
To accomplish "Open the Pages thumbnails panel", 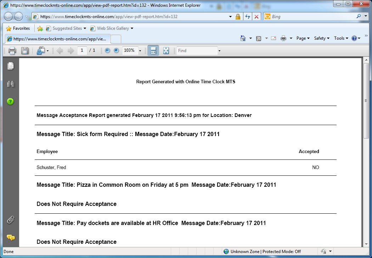I will pos(10,66).
